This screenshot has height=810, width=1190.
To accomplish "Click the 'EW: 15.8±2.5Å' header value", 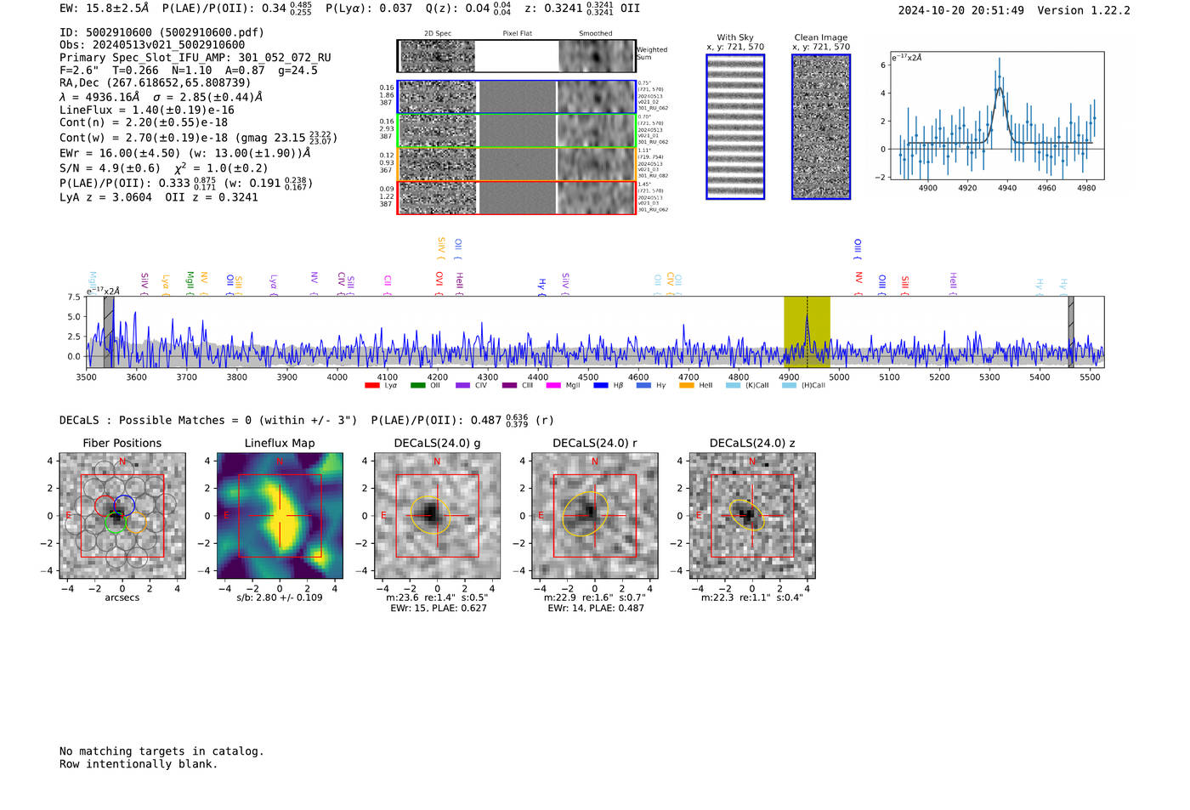I will pyautogui.click(x=105, y=8).
